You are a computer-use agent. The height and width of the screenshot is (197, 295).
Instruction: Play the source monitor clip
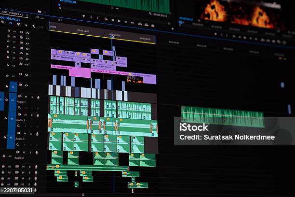(119, 21)
